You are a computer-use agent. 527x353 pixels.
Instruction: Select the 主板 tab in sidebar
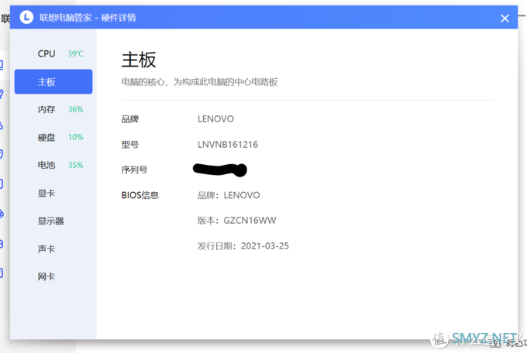point(53,81)
